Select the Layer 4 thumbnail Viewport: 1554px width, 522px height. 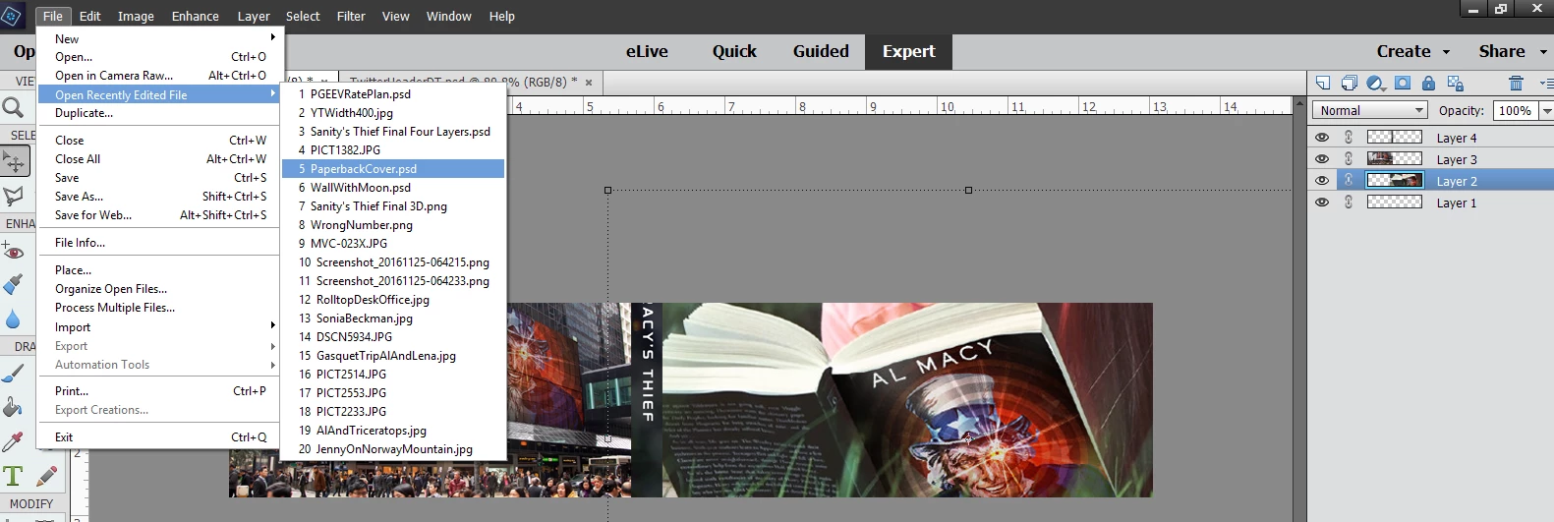coord(1394,138)
